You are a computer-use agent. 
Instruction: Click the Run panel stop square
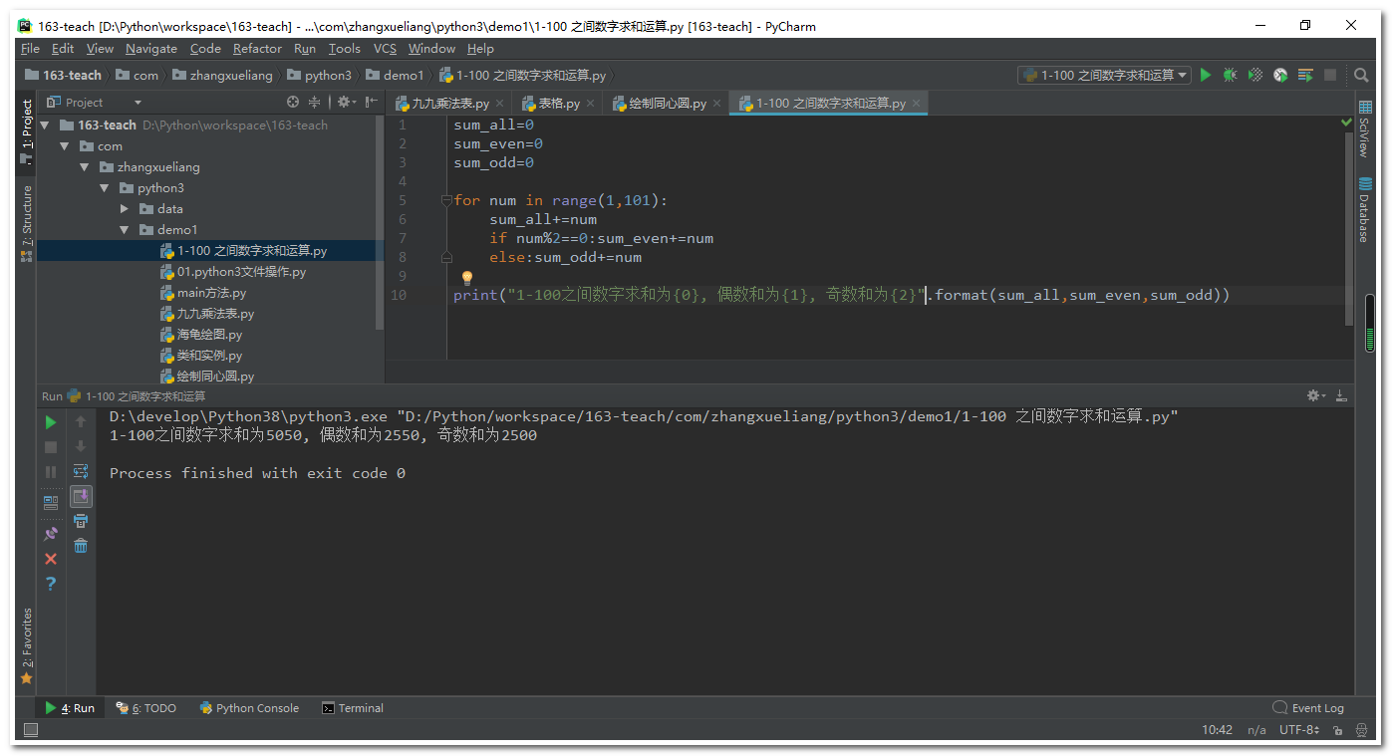pos(51,447)
